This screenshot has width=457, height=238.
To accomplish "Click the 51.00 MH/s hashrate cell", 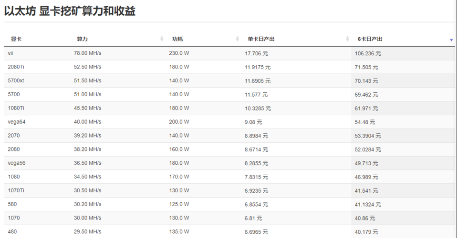I will (87, 94).
